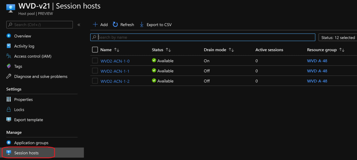357x160 pixels.
Task: Open the WVD2-ACN-1-0 session host
Action: coord(115,61)
